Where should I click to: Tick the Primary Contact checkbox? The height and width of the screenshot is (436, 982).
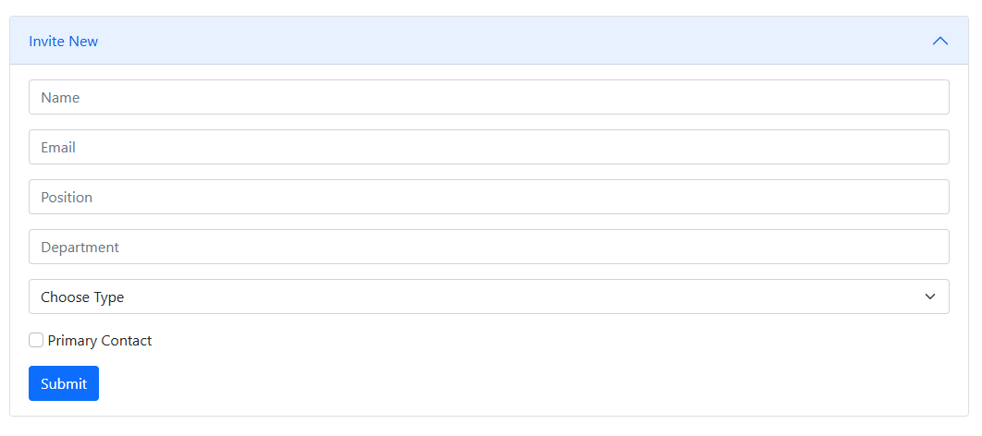click(x=36, y=340)
